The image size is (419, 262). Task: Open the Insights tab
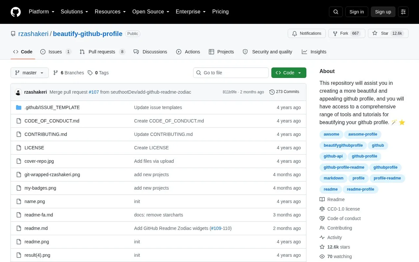pyautogui.click(x=314, y=52)
